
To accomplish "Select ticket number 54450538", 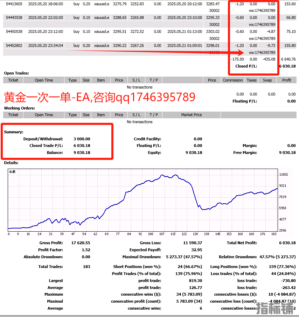I will pos(14,31).
